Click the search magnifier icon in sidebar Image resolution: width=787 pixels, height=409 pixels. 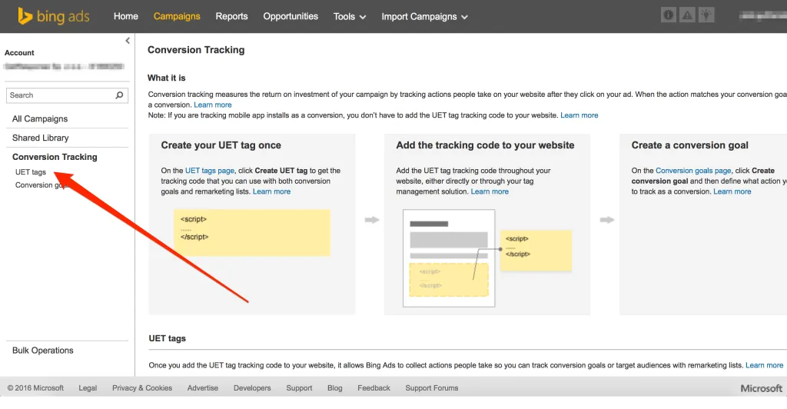click(x=120, y=95)
